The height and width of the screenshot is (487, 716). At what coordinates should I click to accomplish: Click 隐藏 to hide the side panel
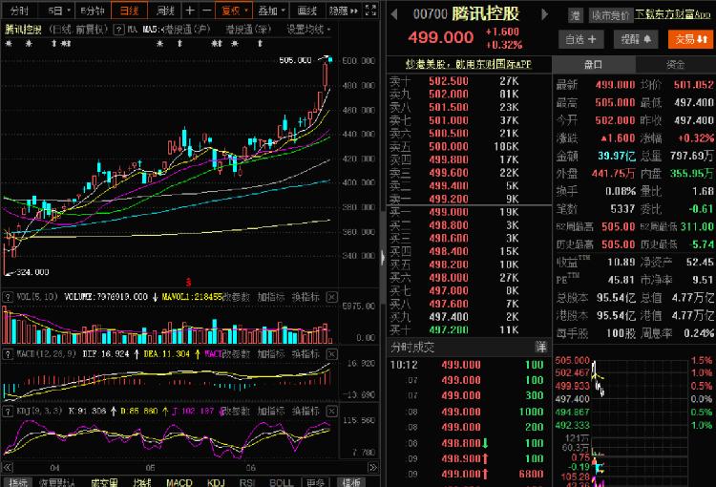pyautogui.click(x=344, y=11)
